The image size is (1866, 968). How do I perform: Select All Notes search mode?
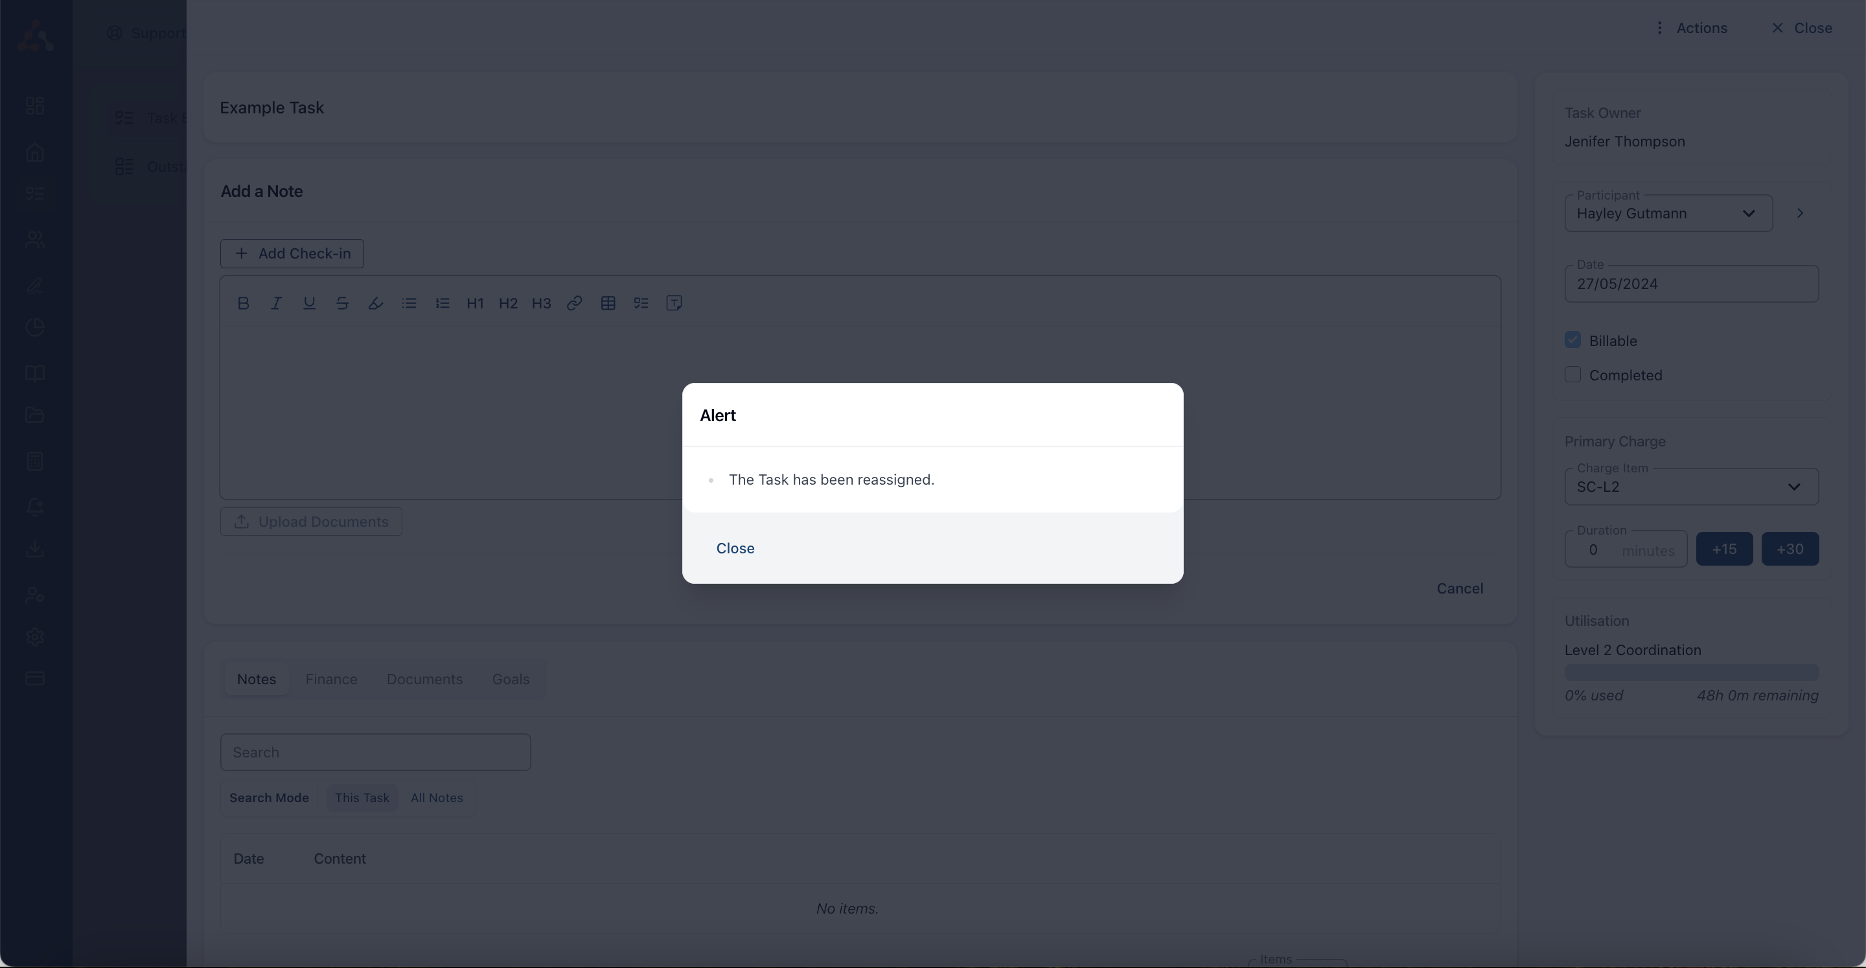click(x=437, y=798)
